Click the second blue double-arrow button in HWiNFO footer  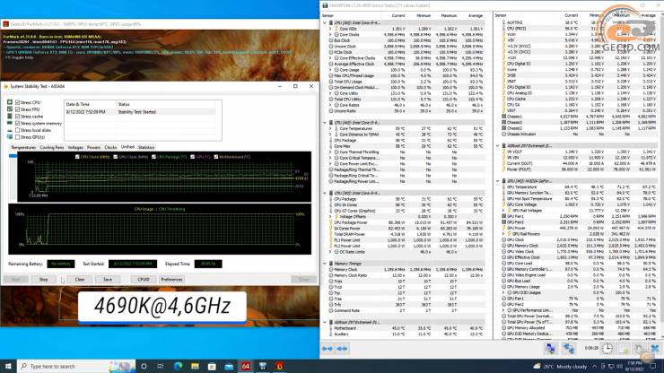pos(342,349)
